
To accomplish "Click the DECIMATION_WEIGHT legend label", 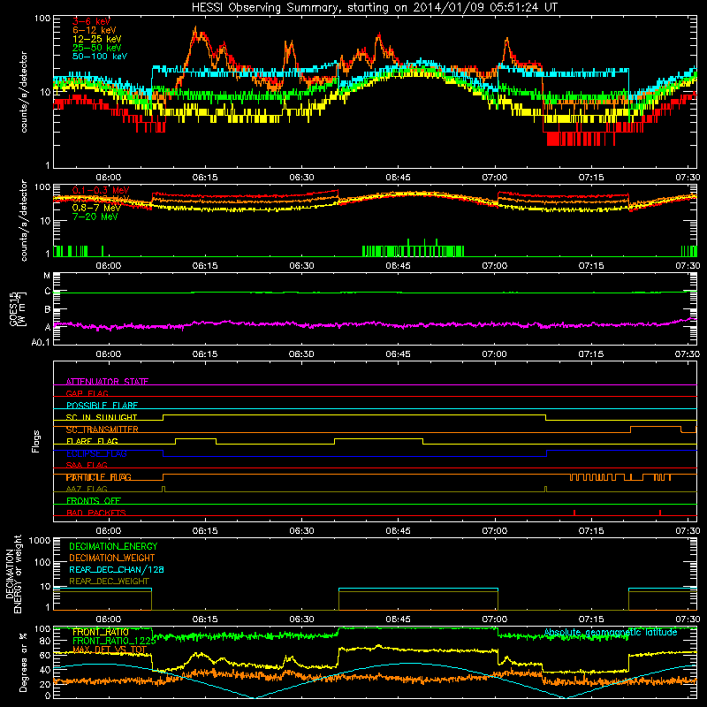I will pos(112,558).
